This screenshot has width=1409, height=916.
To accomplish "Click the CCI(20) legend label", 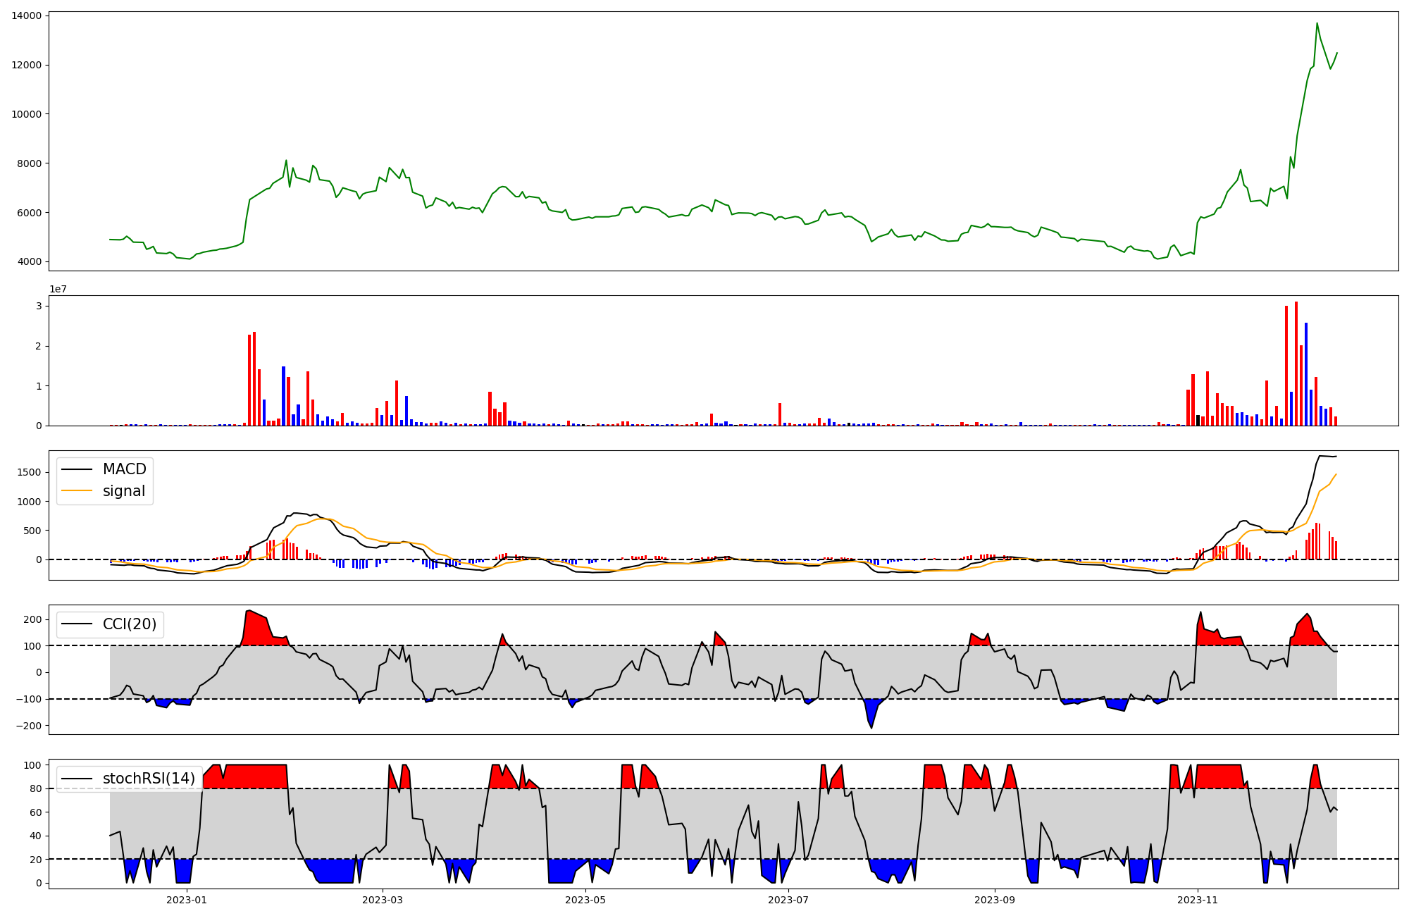I will 130,624.
